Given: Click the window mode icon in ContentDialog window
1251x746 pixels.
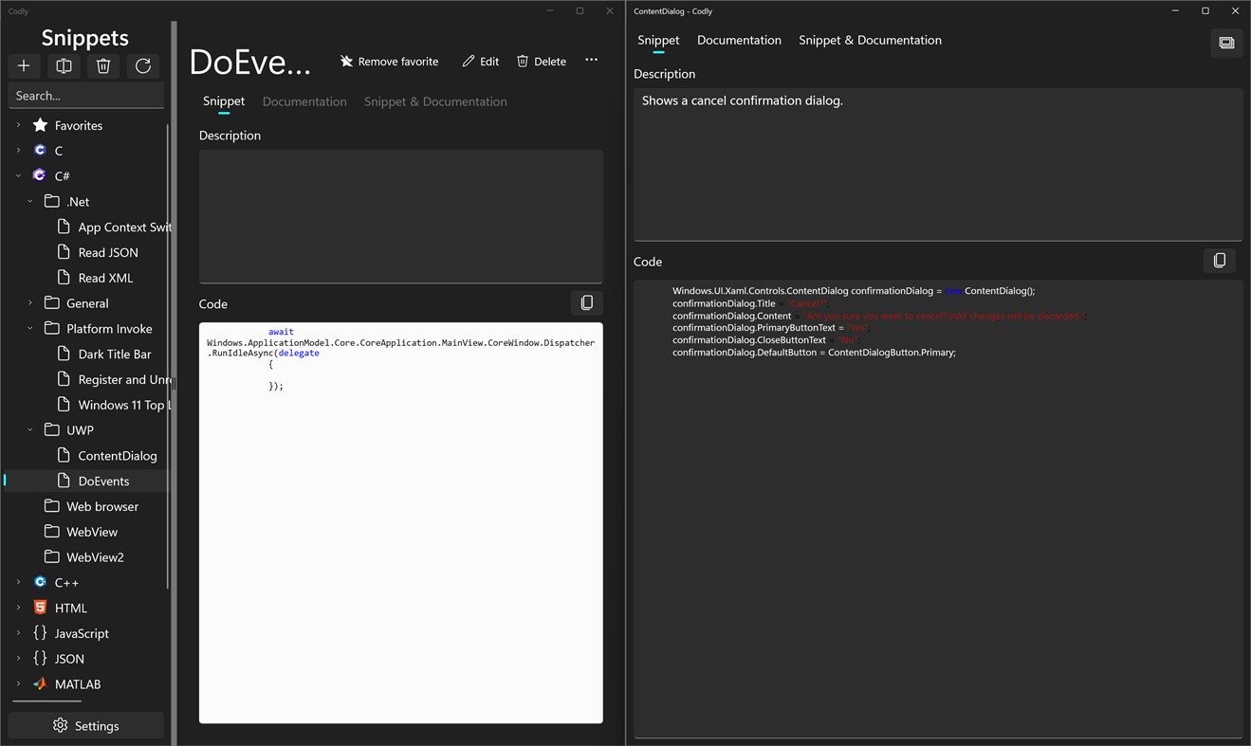Looking at the screenshot, I should (1226, 43).
